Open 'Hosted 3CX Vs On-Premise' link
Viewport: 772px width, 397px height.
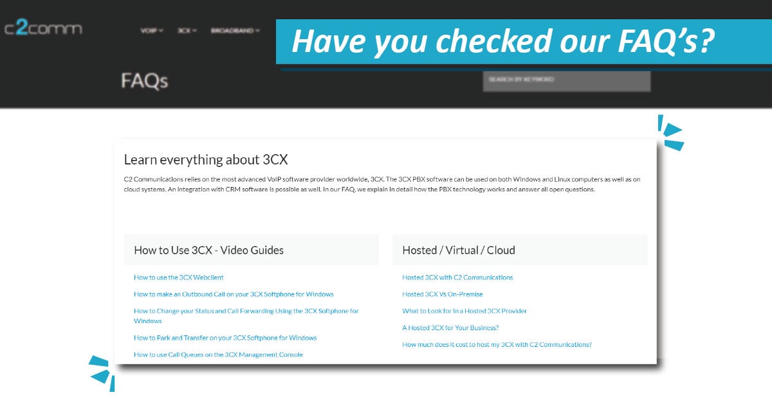coord(443,294)
